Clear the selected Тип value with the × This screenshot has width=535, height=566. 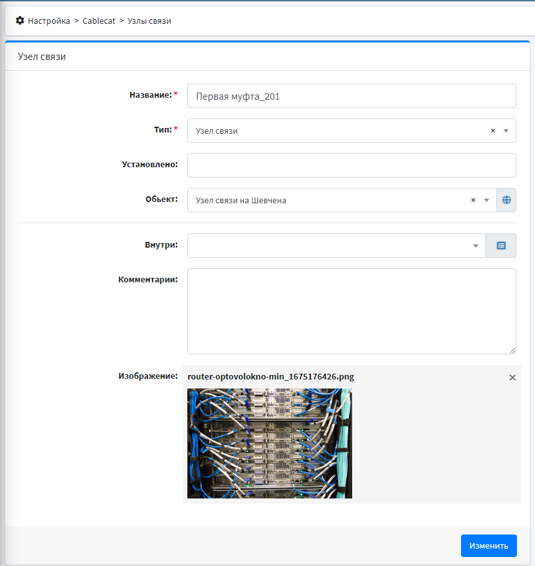(x=493, y=131)
